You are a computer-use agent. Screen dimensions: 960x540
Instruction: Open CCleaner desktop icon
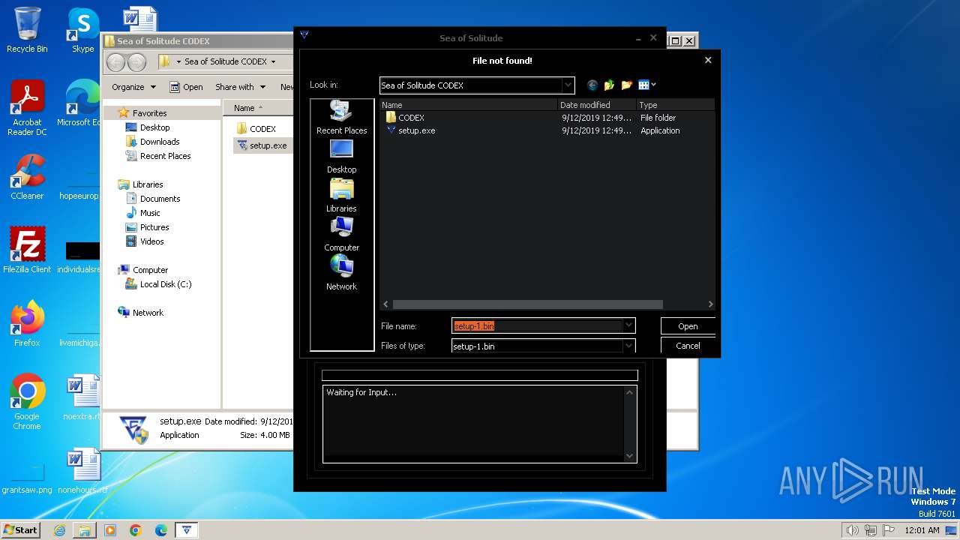(x=27, y=177)
